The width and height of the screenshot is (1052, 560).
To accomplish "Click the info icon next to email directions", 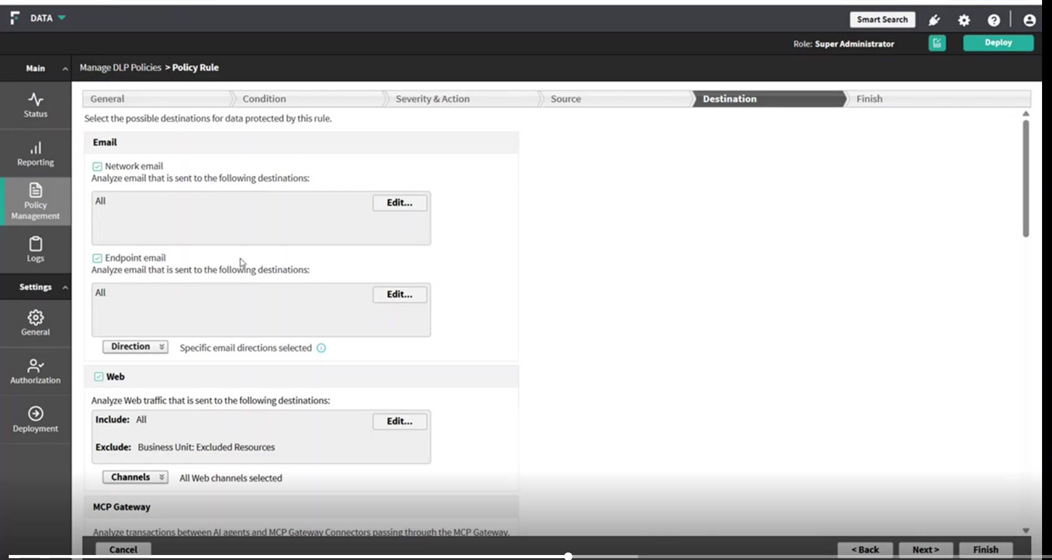I will tap(321, 348).
